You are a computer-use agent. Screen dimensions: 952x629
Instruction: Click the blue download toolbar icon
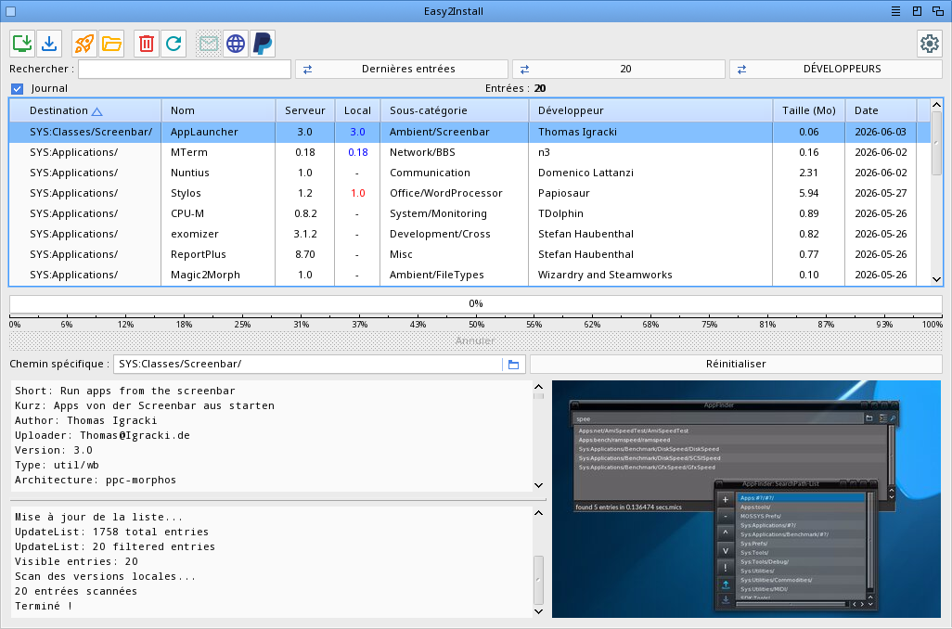49,44
